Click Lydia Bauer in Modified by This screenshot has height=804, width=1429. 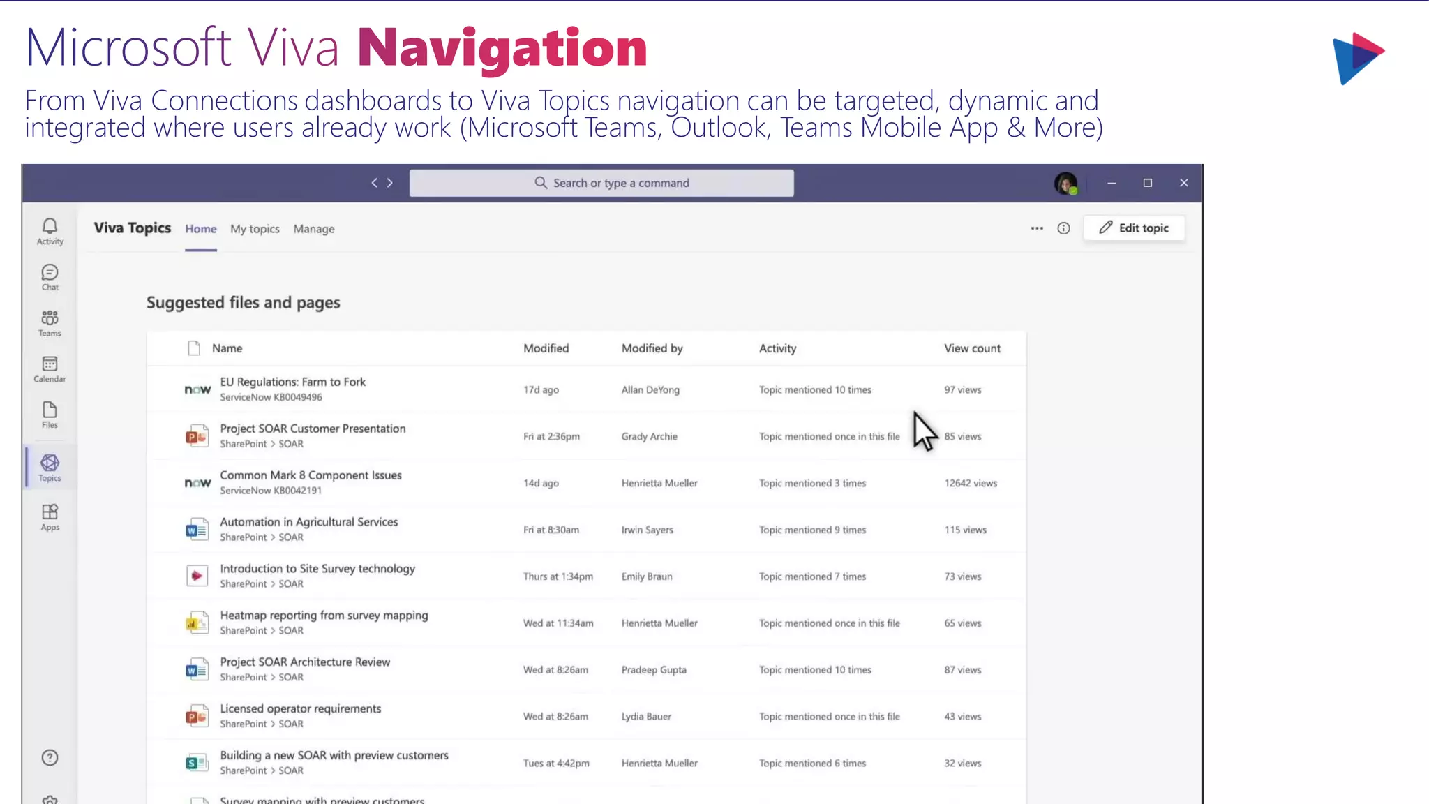click(x=646, y=716)
